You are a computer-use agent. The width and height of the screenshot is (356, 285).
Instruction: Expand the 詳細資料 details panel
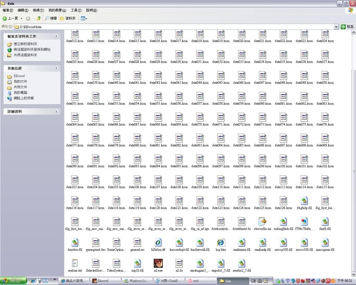pos(56,112)
